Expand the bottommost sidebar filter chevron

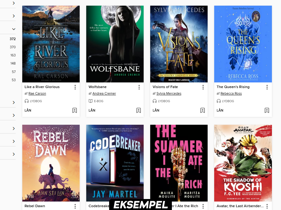pyautogui.click(x=13, y=154)
